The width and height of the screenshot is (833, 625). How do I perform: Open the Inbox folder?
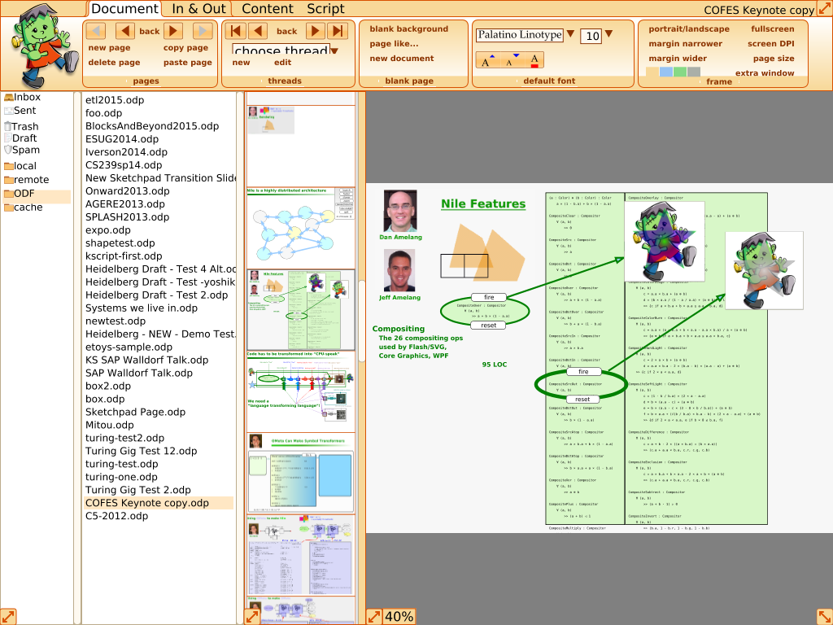pos(22,98)
